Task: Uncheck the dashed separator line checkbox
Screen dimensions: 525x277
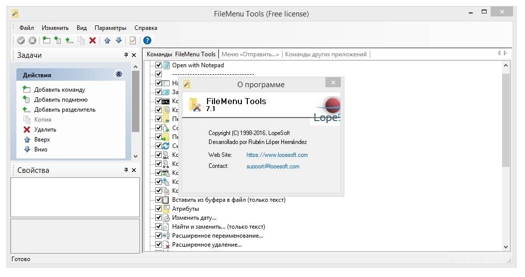Action: 158,74
